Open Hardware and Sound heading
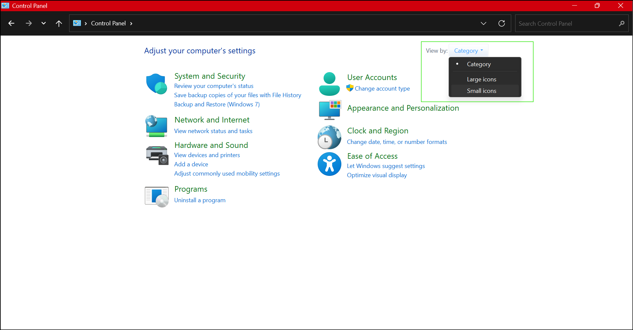Viewport: 633px width, 330px height. pos(211,145)
